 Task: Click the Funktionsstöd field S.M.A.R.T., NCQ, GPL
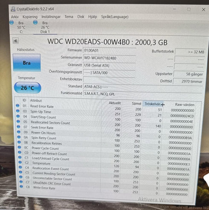(x=143, y=94)
